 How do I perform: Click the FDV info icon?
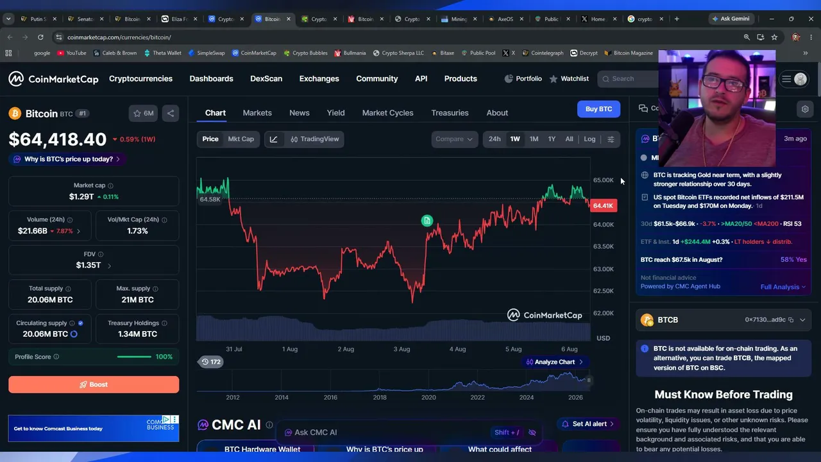coord(101,254)
